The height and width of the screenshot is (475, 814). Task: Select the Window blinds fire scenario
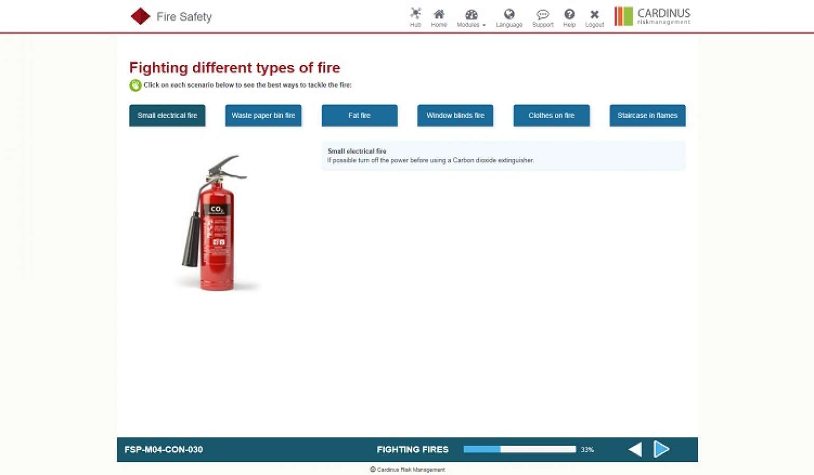click(455, 115)
